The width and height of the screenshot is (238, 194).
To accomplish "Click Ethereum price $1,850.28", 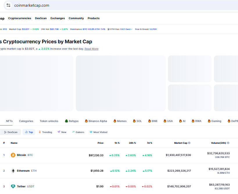I will click(97, 171).
